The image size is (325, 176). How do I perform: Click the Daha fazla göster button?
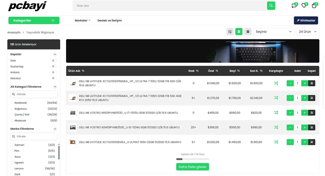pyautogui.click(x=192, y=167)
